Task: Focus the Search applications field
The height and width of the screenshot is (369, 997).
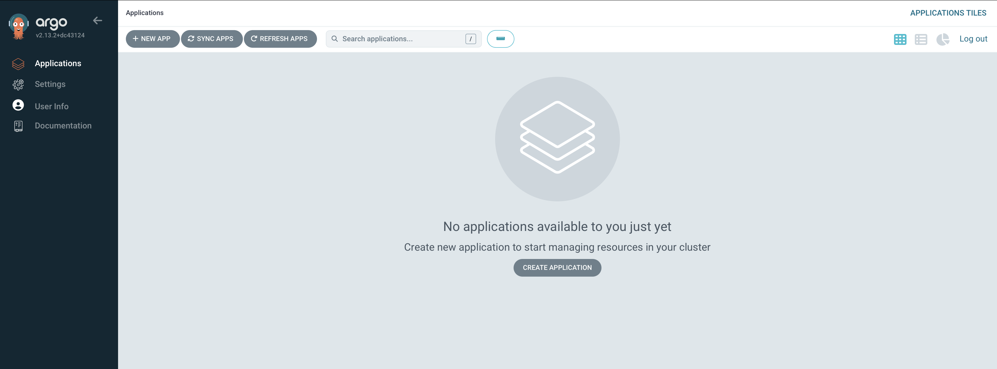Action: tap(399, 39)
